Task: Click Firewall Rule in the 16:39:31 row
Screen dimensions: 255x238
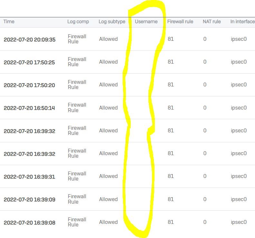Action: point(77,176)
